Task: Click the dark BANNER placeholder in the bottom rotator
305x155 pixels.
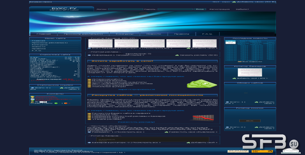Action: 152,139
